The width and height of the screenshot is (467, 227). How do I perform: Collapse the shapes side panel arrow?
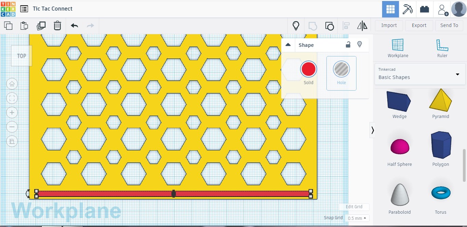tap(372, 130)
